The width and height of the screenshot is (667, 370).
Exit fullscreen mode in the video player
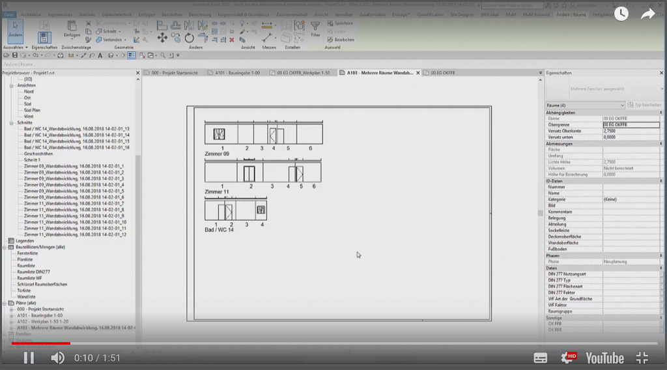click(x=642, y=358)
